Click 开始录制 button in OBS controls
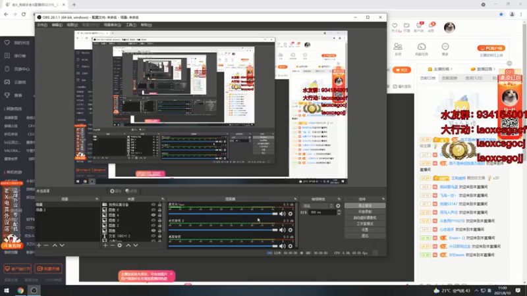The image size is (527, 296). pyautogui.click(x=365, y=212)
